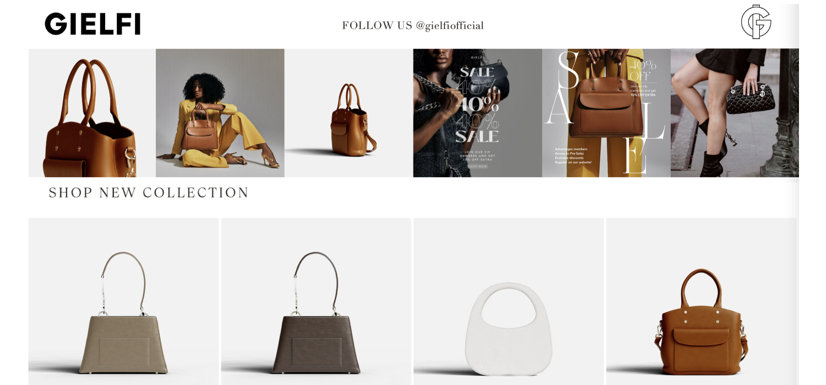The height and width of the screenshot is (385, 826).
Task: Open the SHOP NEW COLLECTION heading link
Action: coord(149,193)
